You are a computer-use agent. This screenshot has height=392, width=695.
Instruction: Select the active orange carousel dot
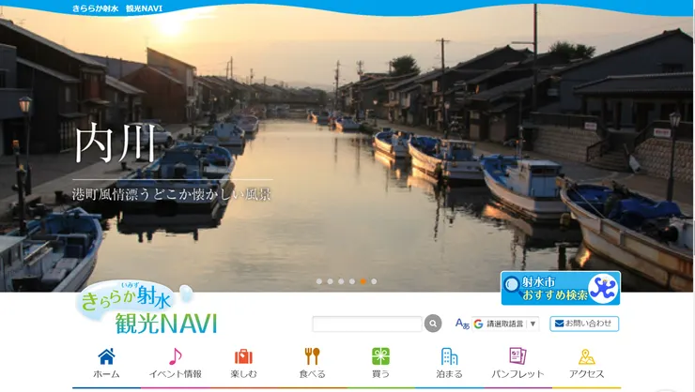click(363, 281)
